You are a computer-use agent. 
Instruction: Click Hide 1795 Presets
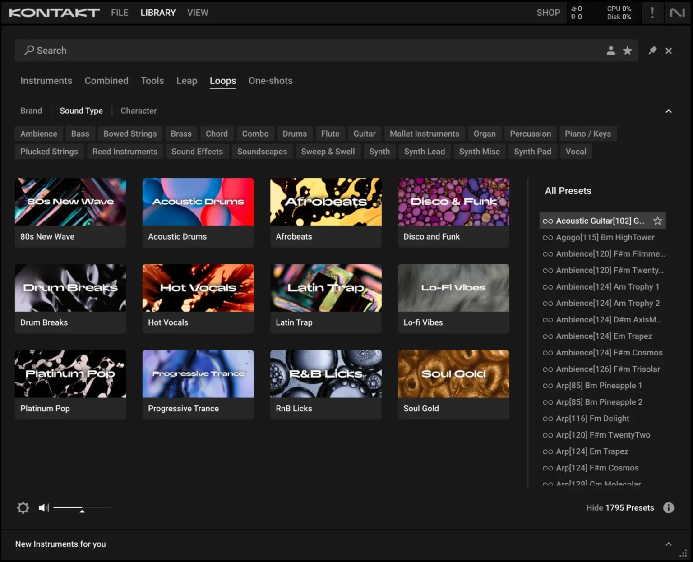pyautogui.click(x=619, y=508)
